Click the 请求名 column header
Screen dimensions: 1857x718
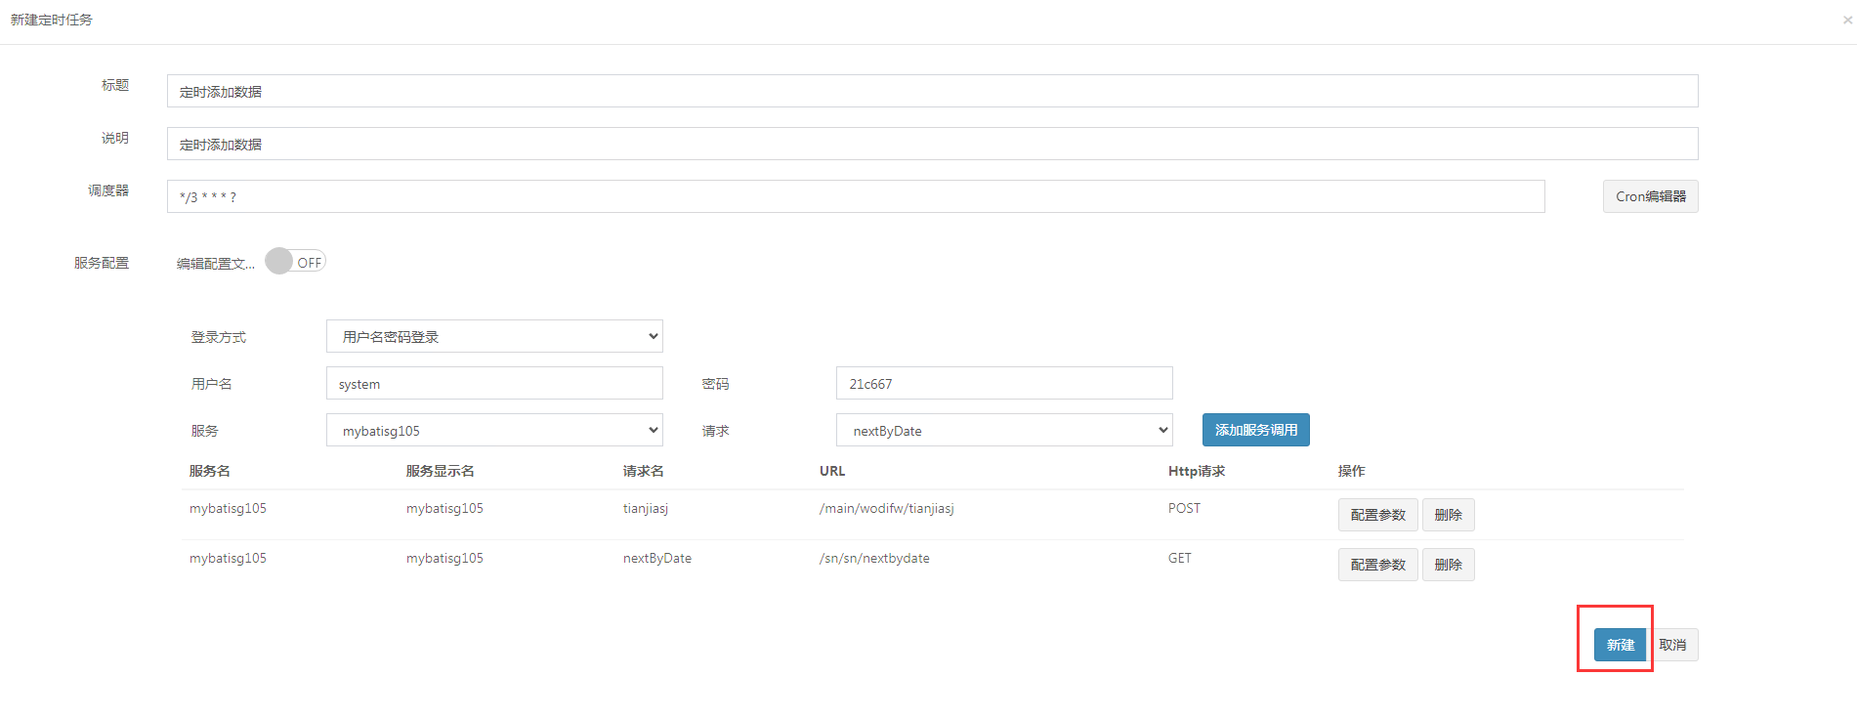[x=644, y=471]
